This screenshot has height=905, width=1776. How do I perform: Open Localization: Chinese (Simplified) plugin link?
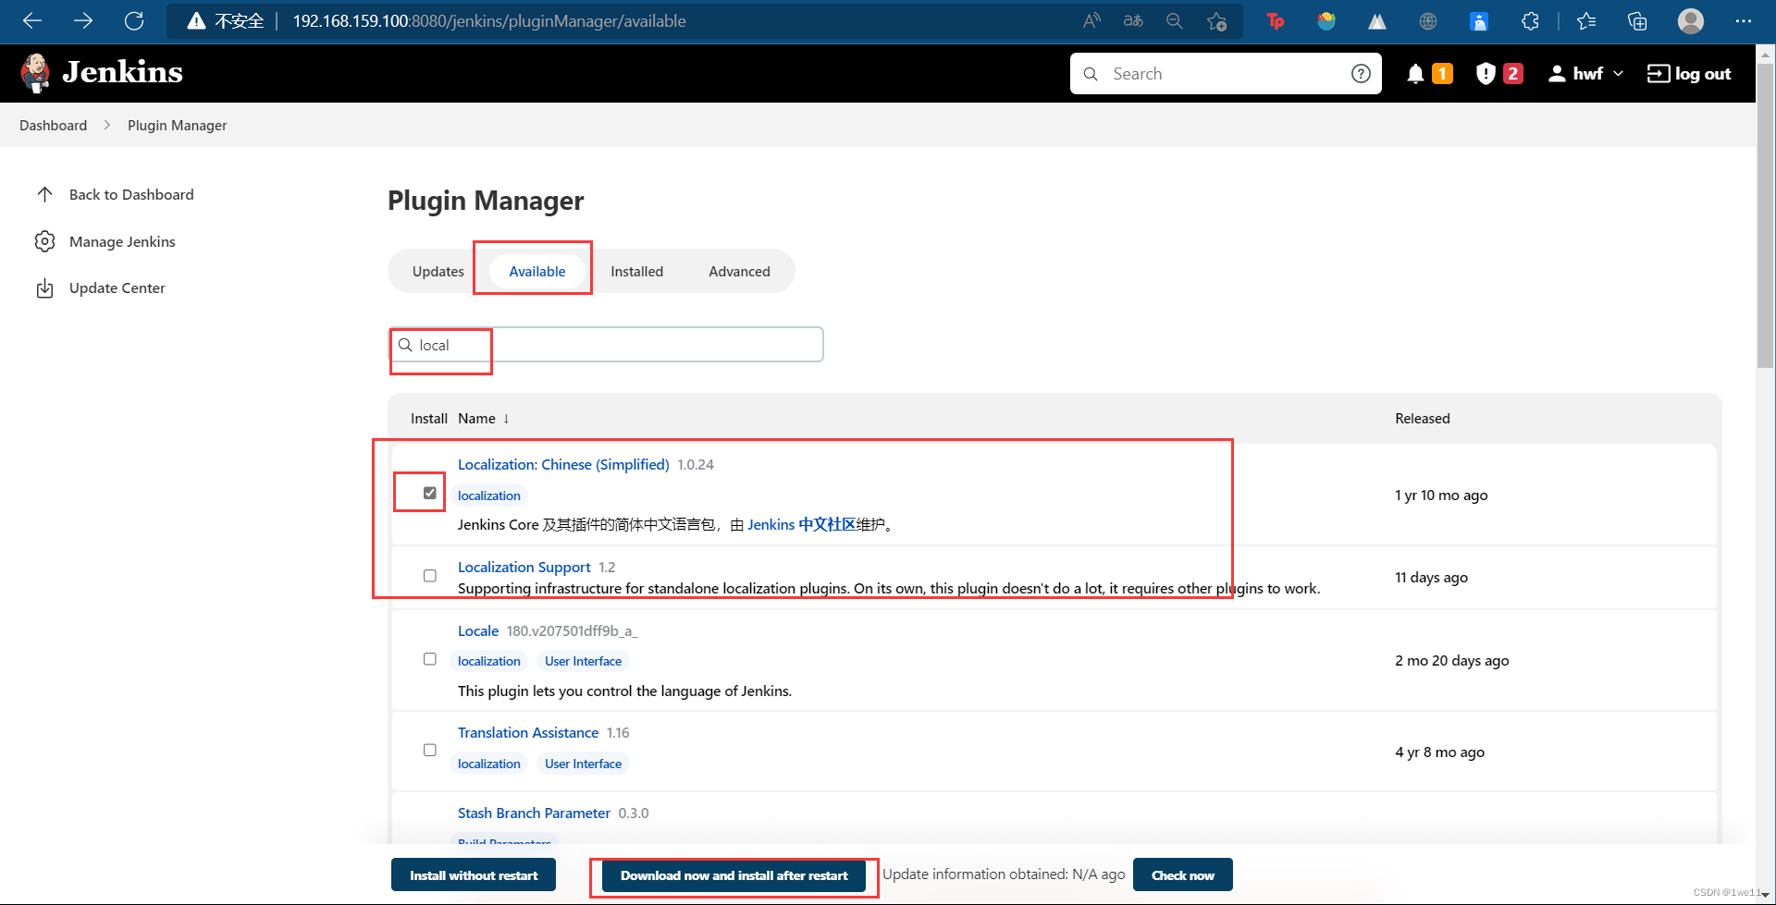point(563,464)
